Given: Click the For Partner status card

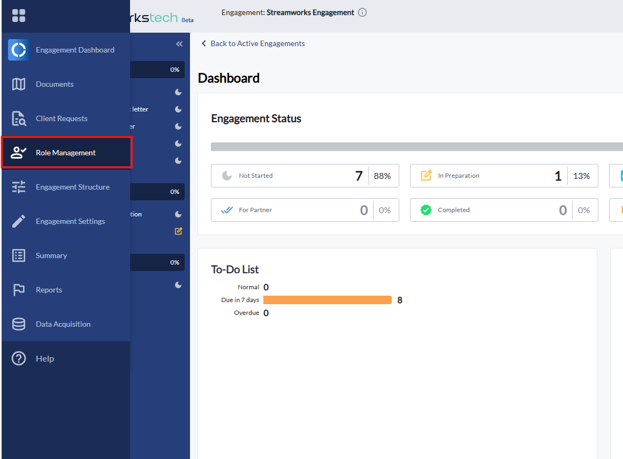Looking at the screenshot, I should [305, 210].
